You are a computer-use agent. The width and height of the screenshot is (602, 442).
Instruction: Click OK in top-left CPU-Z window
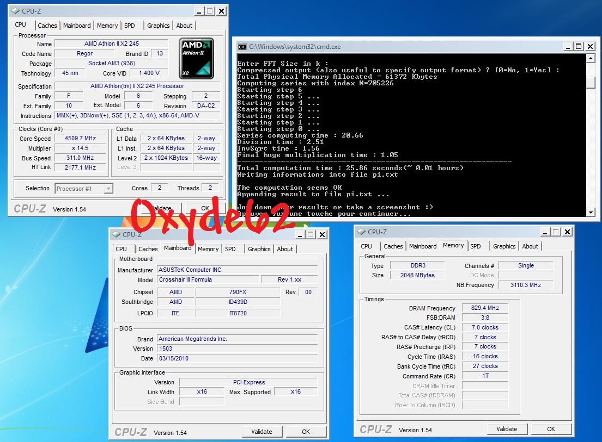[x=205, y=208]
